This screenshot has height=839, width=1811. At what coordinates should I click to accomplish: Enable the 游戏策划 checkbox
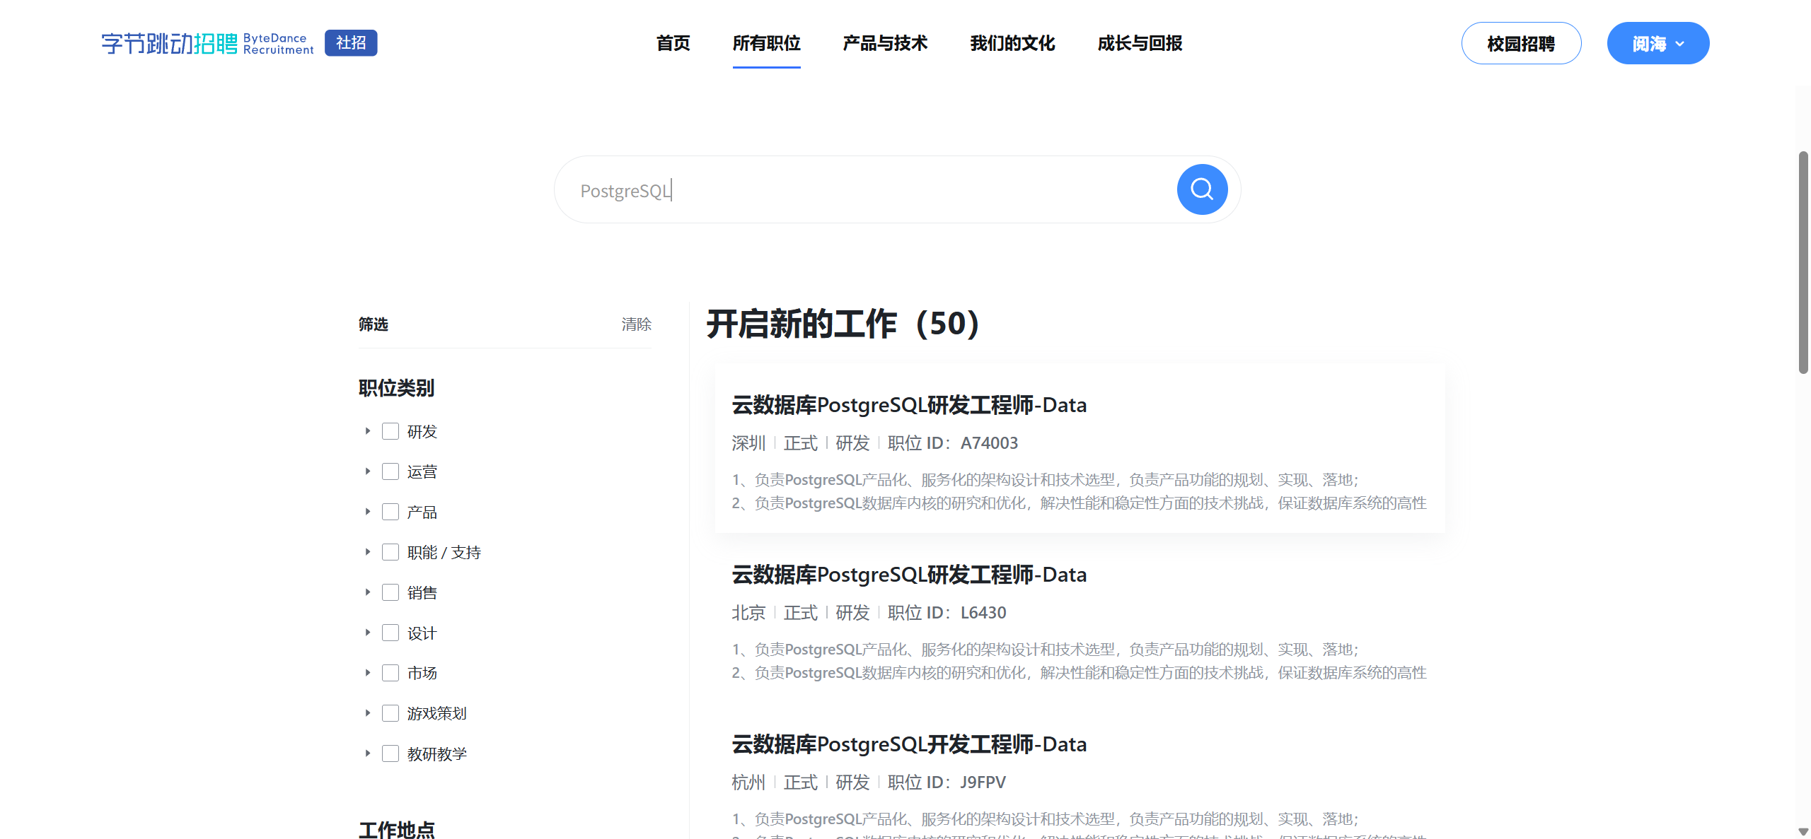390,713
